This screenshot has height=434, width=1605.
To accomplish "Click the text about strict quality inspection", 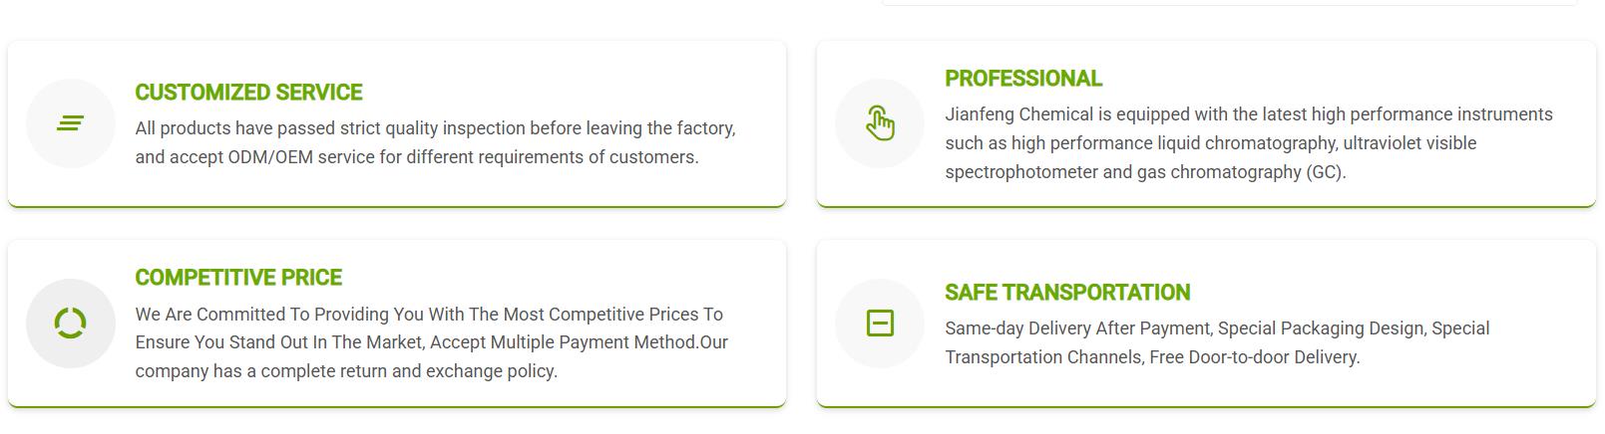I will click(435, 128).
